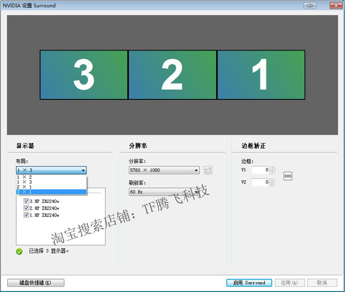Uncheck 2. HP ZR2240w display
Image resolution: width=345 pixels, height=292 pixels.
coord(26,208)
